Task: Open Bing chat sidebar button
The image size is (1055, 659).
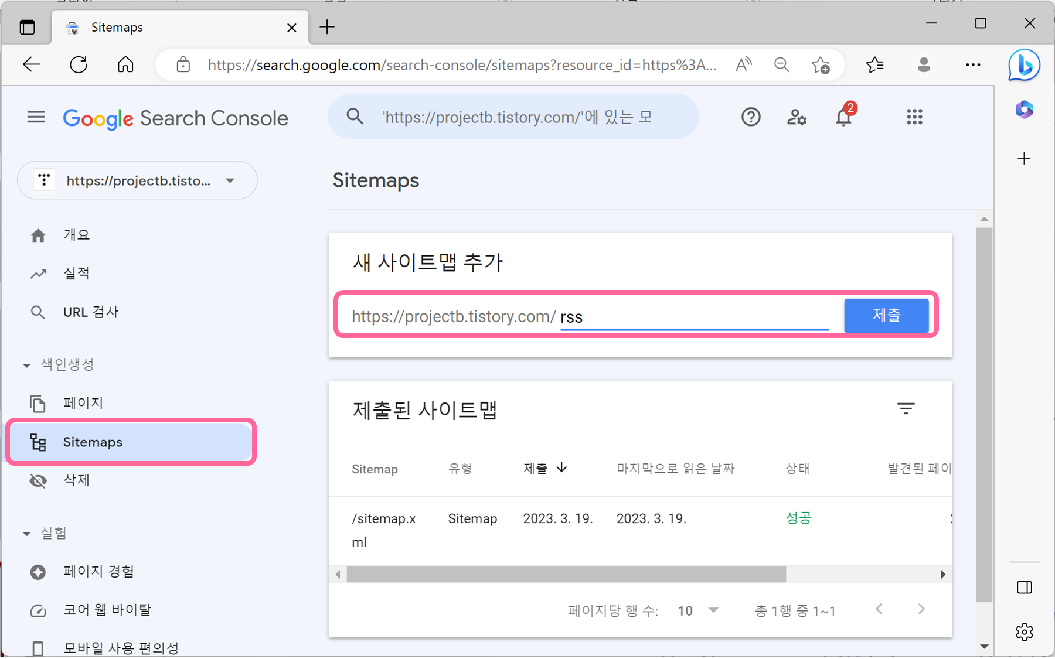Action: click(1024, 65)
